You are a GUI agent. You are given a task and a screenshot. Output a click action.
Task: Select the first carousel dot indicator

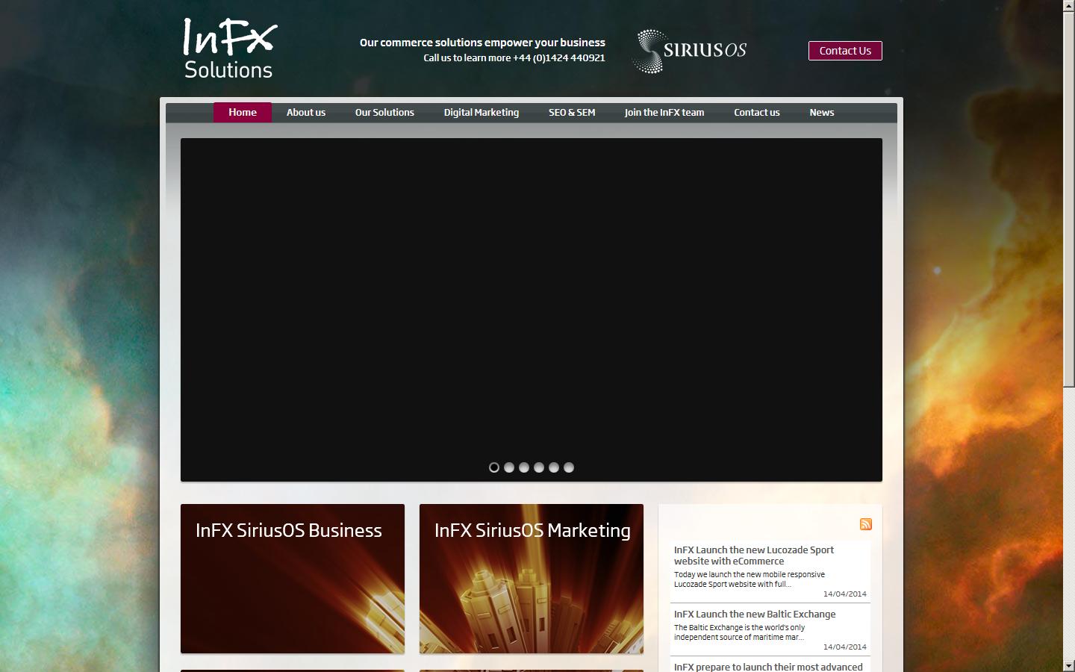[x=493, y=467]
